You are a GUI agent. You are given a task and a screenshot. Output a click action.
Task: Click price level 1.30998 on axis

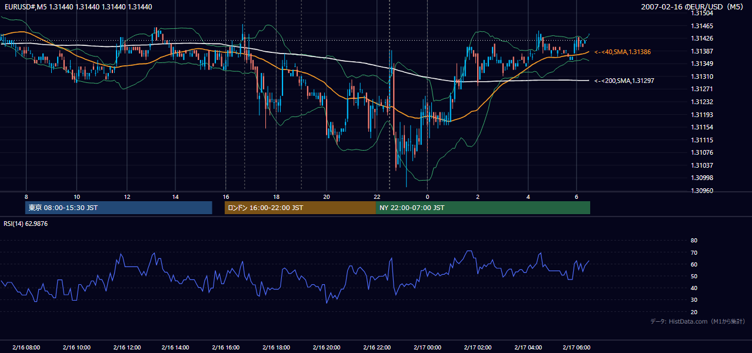coord(701,178)
